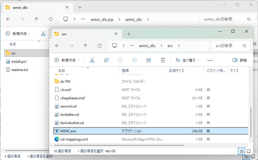The image size is (258, 160).
Task: Add a new tab in src window
Action: (x=129, y=34)
